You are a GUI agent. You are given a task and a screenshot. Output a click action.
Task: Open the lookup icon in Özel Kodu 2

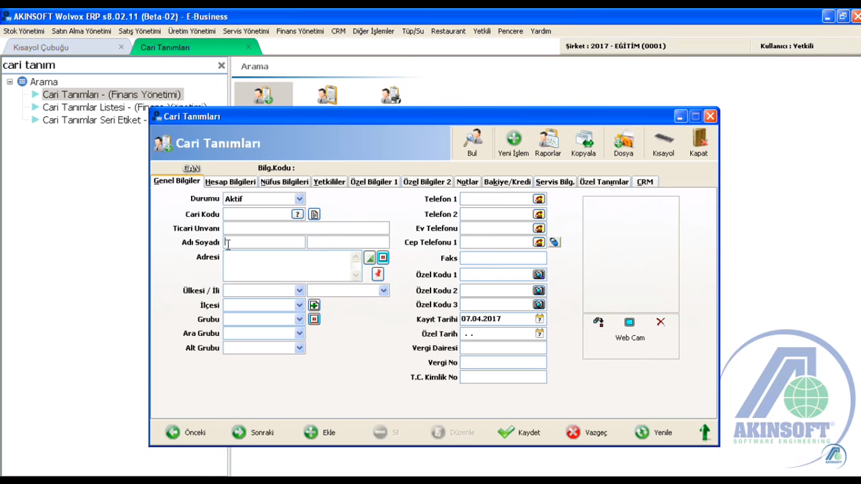pos(539,291)
